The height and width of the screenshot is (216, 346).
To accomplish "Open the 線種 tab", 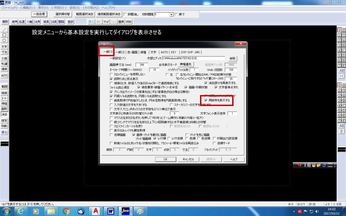I will click(143, 52).
